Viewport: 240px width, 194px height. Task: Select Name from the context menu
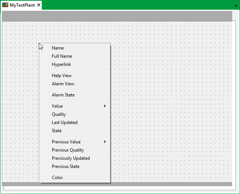(58, 48)
